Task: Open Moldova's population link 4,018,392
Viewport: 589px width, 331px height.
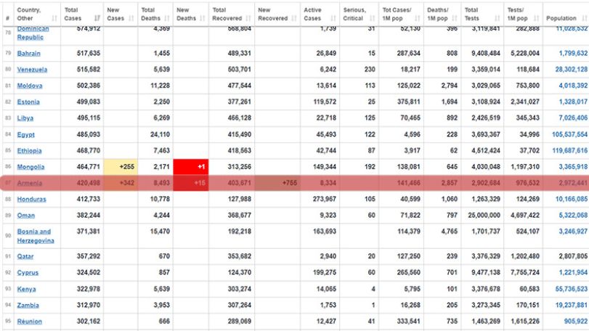Action: pos(573,86)
